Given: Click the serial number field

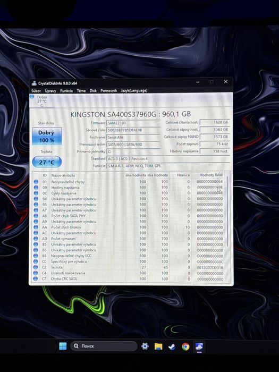Looking at the screenshot, I should tap(133, 130).
